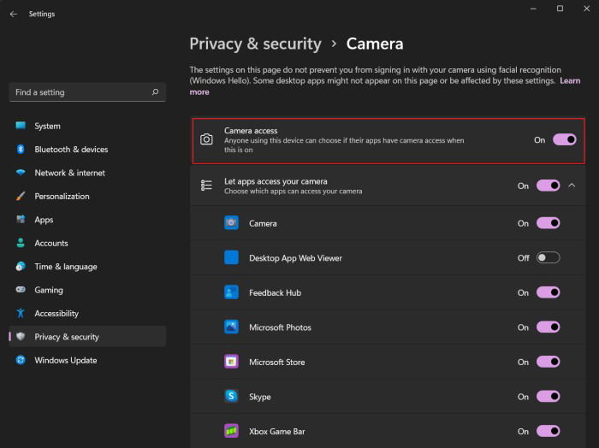Viewport: 599px width, 448px height.
Task: Click the Personalization paintbrush icon
Action: coord(21,196)
